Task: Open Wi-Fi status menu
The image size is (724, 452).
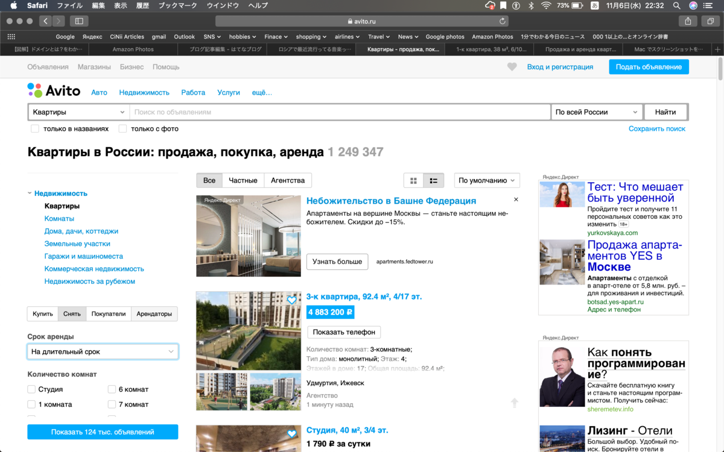Action: [546, 5]
